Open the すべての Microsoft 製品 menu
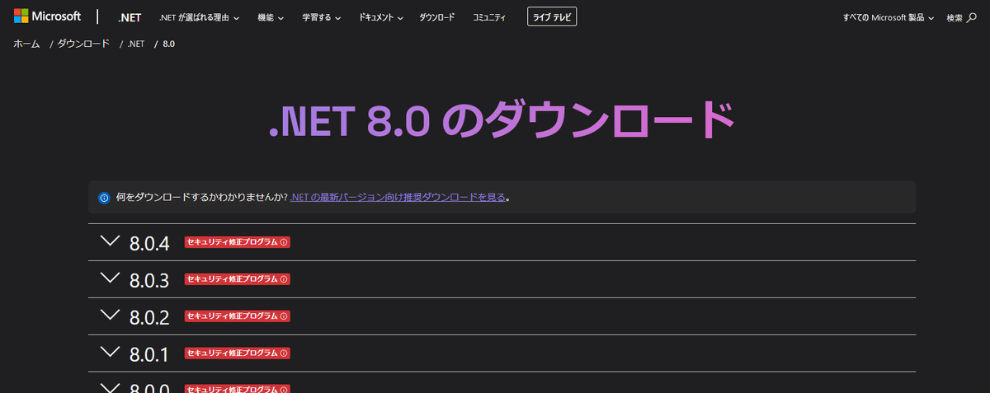 click(889, 17)
